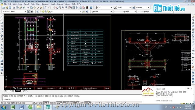Screen dimensions: 195x110
Task: Close the Facebook notification popup
Action: [x=192, y=88]
